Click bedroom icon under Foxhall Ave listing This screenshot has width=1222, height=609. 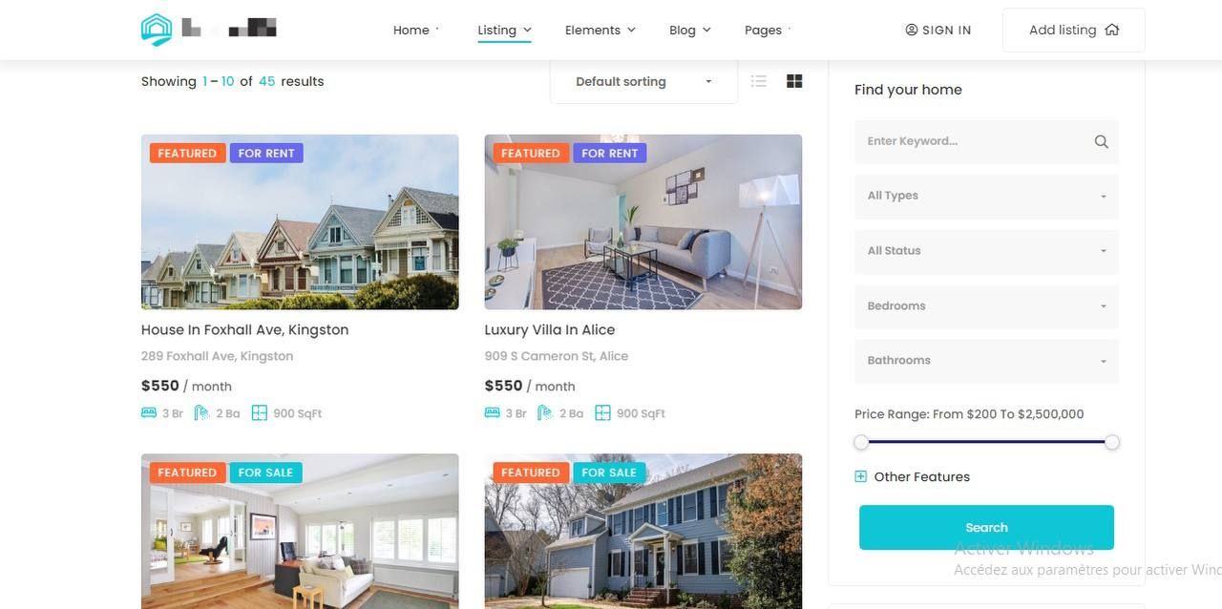tap(148, 413)
